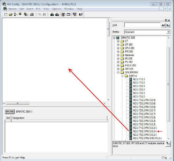Click the Find upward binoculars icon
Viewport: 174px width, 161px height.
click(x=163, y=25)
